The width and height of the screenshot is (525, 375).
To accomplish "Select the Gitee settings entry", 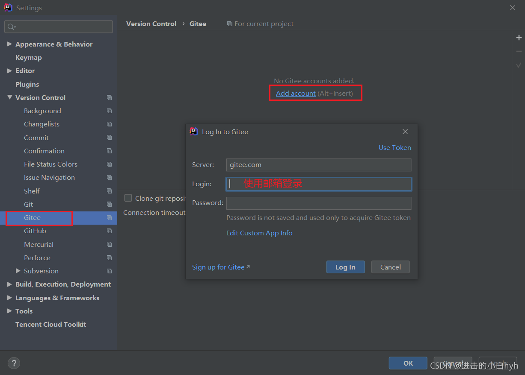I will tap(59, 218).
